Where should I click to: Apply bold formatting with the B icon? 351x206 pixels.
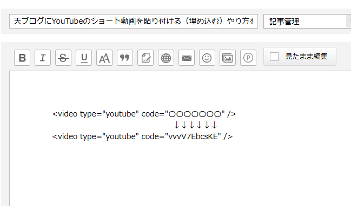coord(22,58)
